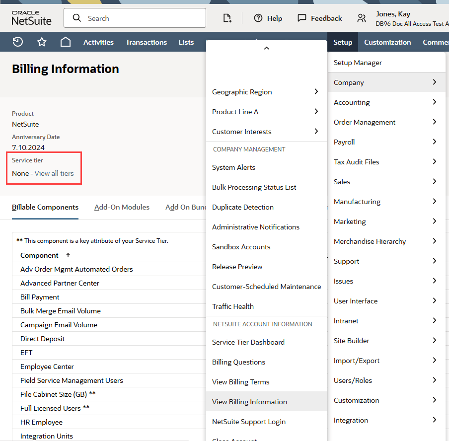Open the Lists menu
This screenshot has width=449, height=441.
pyautogui.click(x=186, y=42)
